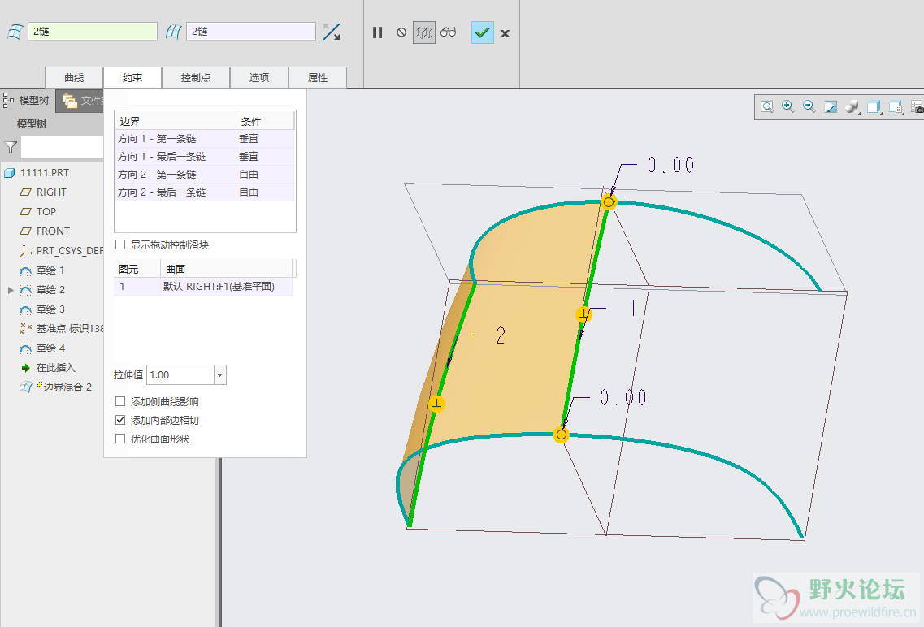The width and height of the screenshot is (924, 627).
Task: Switch to the 控制点 tab
Action: pos(196,78)
